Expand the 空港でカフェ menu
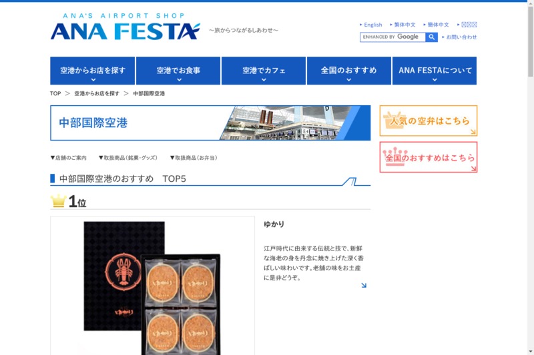 click(264, 71)
